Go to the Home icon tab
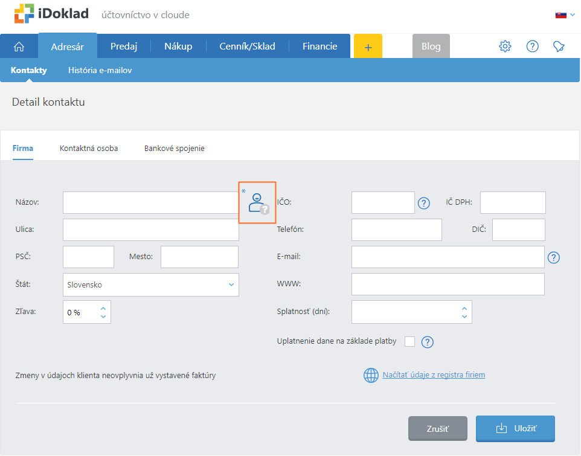Screen dimensions: 581x456 pyautogui.click(x=19, y=47)
